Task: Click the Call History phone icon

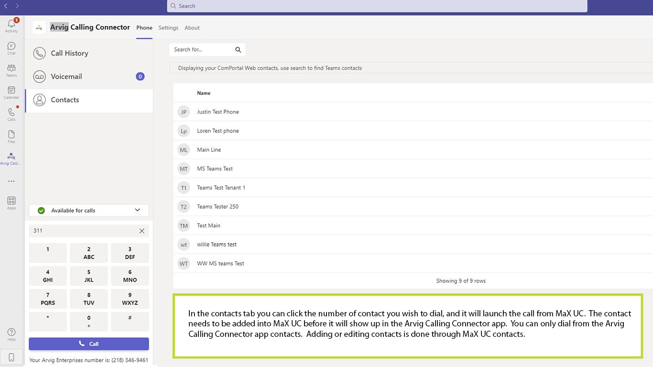Action: (39, 53)
